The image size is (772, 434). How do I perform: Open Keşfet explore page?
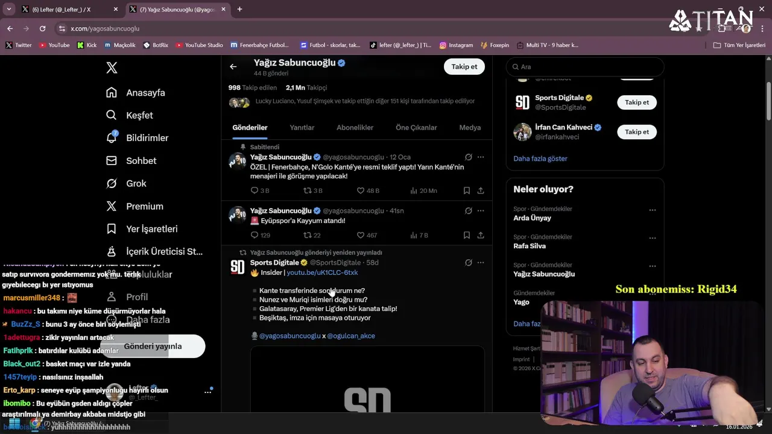coord(130,115)
